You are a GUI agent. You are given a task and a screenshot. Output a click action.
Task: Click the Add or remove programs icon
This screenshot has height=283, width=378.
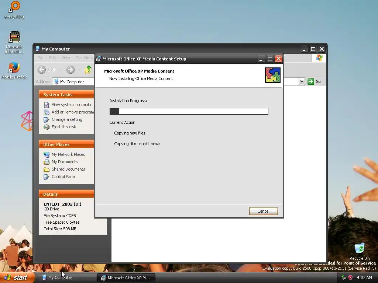[47, 112]
